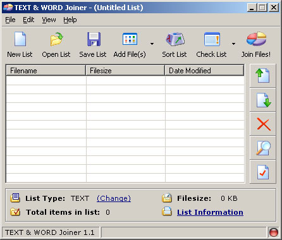Click the Add File(s) toolbar icon
This screenshot has width=282, height=240.
coord(130,39)
